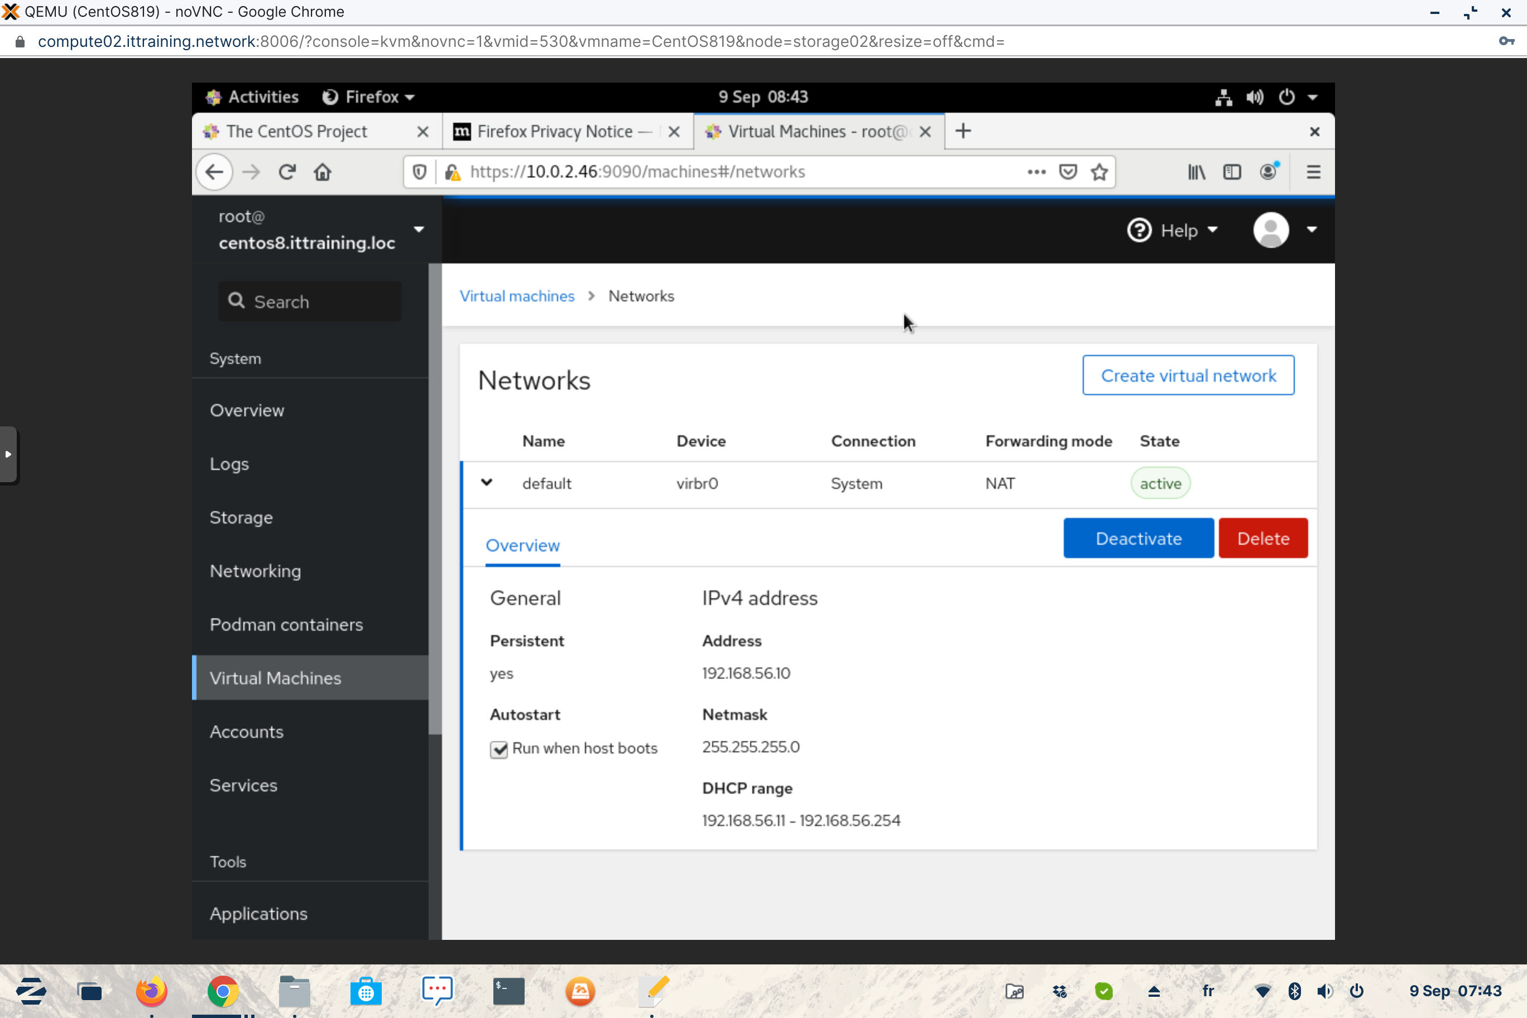Click the GNOME power icon
Image resolution: width=1527 pixels, height=1018 pixels.
click(1286, 97)
